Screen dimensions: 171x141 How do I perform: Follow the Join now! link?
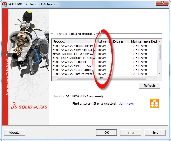[126, 104]
